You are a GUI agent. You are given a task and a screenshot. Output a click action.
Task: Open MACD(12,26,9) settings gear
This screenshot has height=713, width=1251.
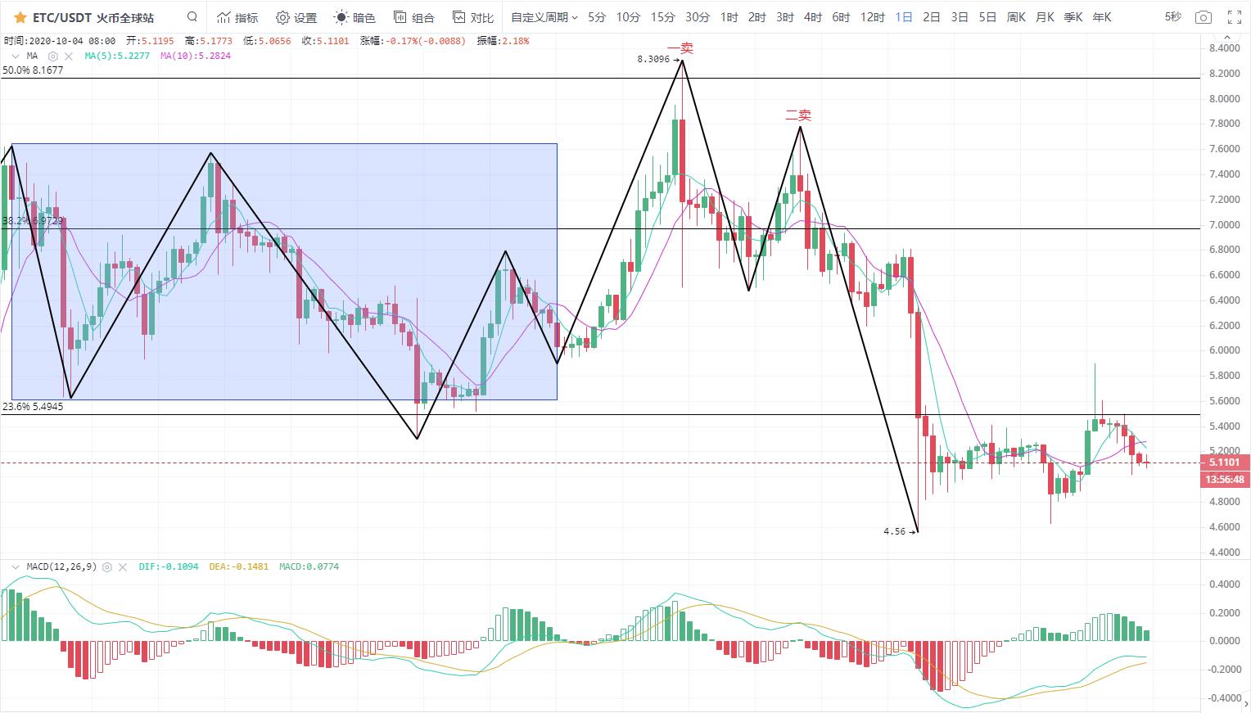pyautogui.click(x=107, y=566)
